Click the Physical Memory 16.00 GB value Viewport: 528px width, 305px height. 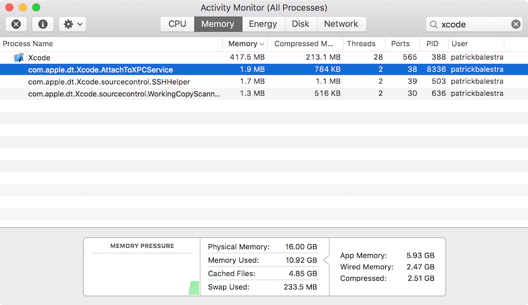[301, 247]
